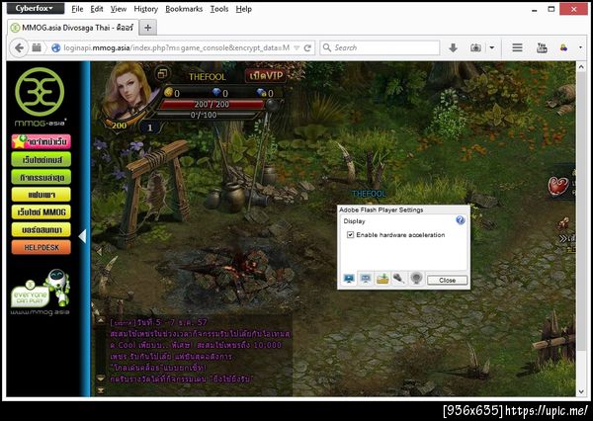The image size is (593, 421).
Task: Click the gold coin currency icon
Action: [168, 92]
